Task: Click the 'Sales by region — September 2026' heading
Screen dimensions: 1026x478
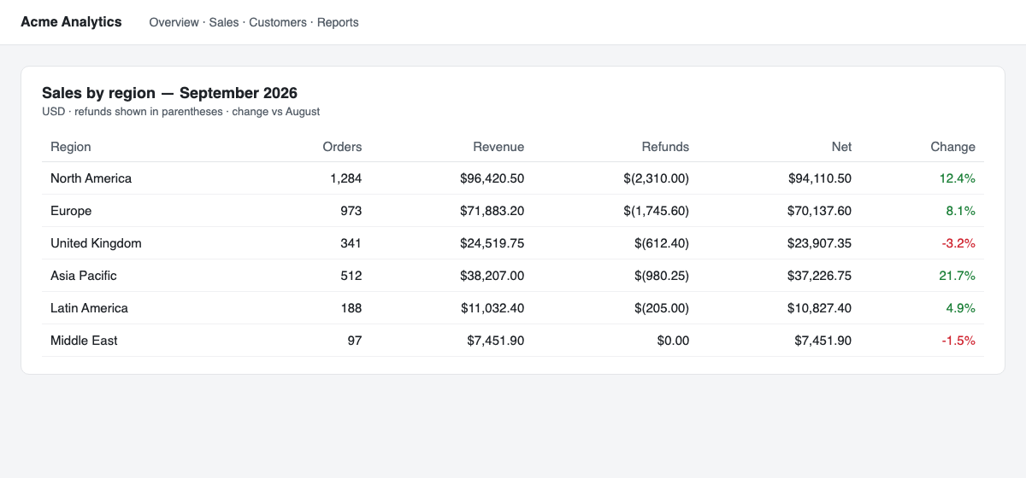Action: (169, 93)
